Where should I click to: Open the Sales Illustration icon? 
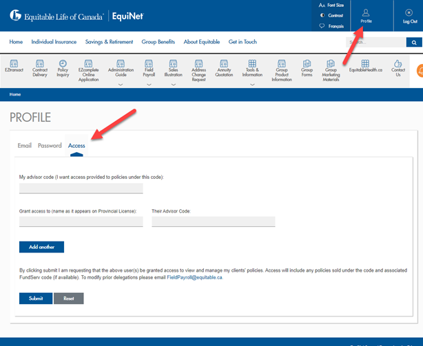pyautogui.click(x=173, y=63)
